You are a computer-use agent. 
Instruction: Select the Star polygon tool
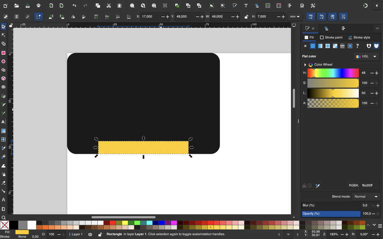[x=3, y=70]
